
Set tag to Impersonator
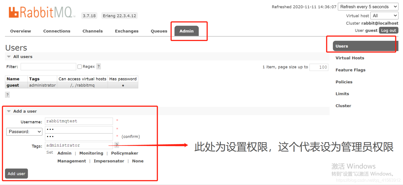[x=109, y=161]
